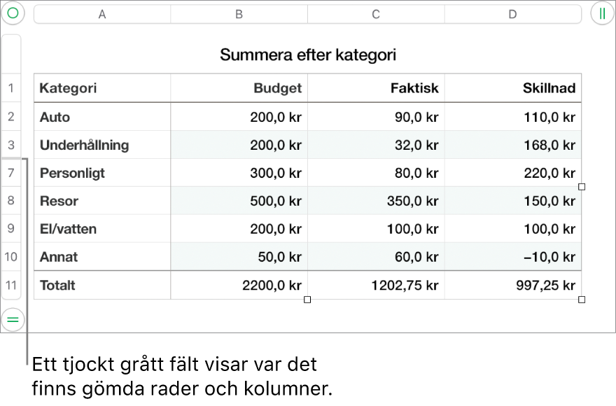Click the table title Summera efter kategori
Image resolution: width=616 pixels, height=406 pixels.
[307, 55]
